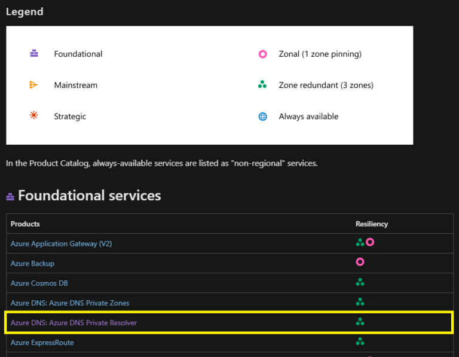
Task: Click zonal pink circle in Application Gateway row
Action: point(370,242)
